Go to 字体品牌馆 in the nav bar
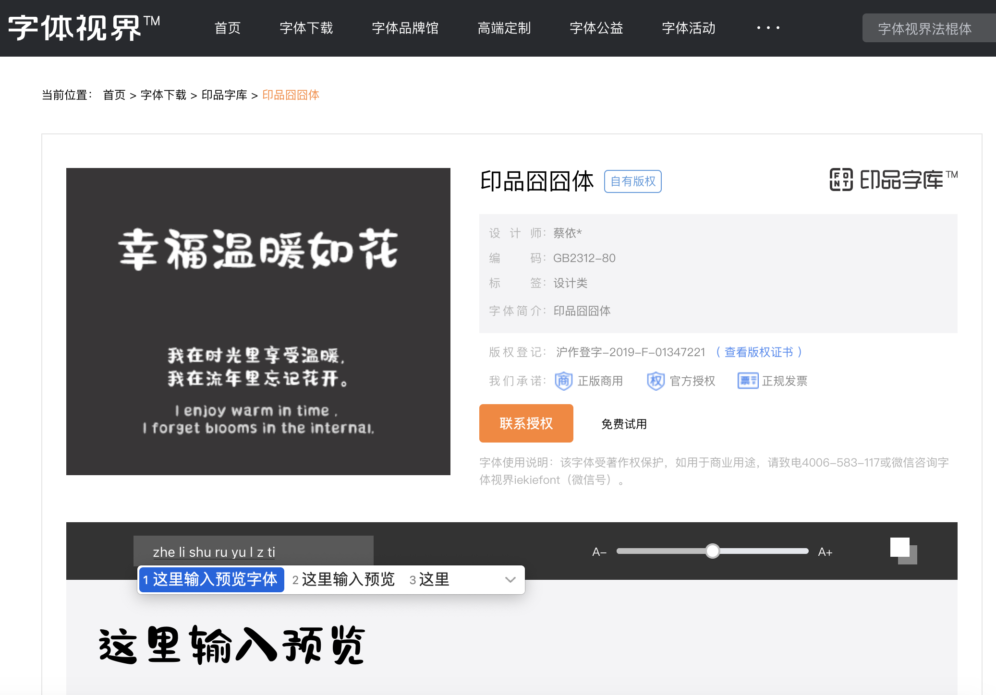996x695 pixels. [x=405, y=28]
